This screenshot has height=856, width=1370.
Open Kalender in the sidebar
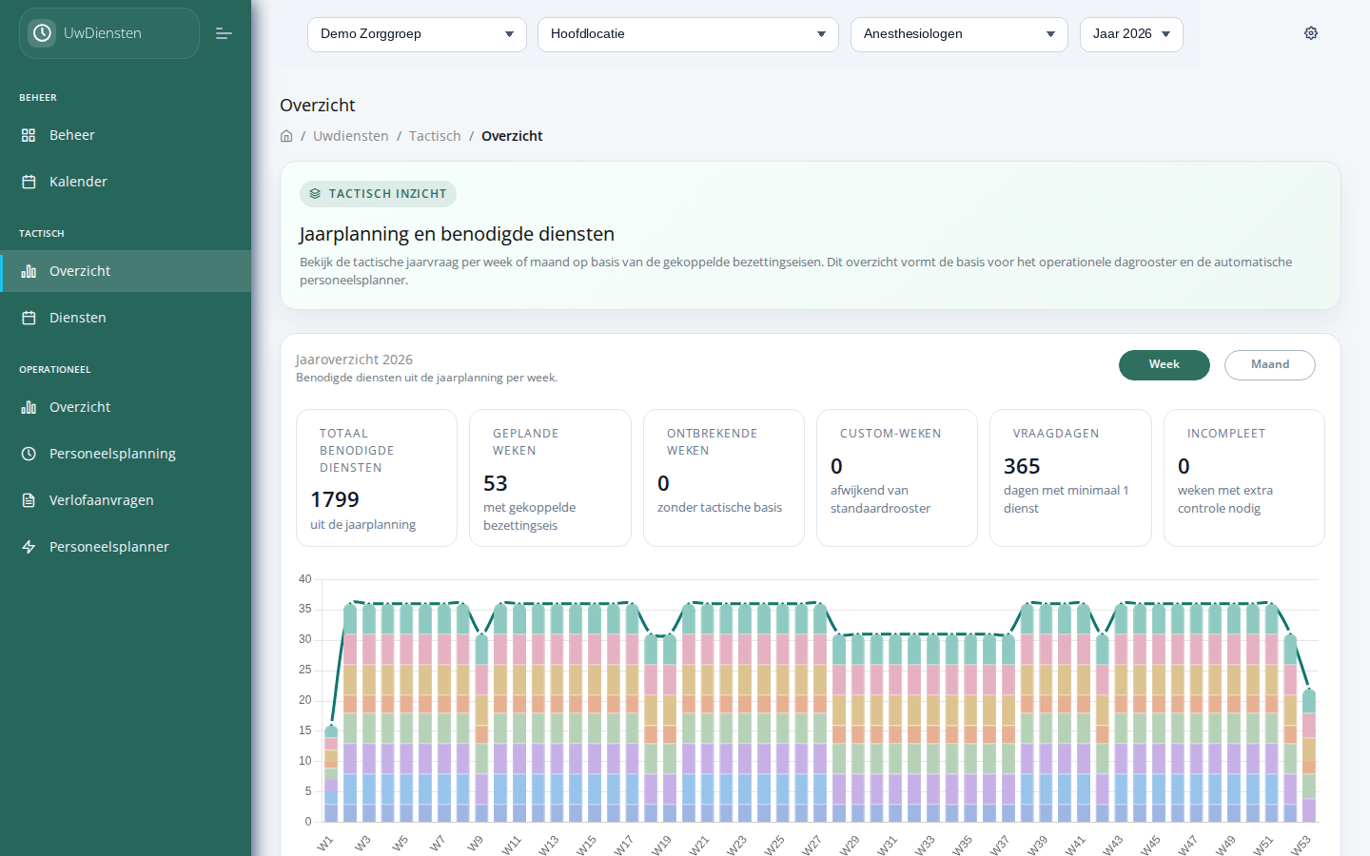(x=126, y=182)
